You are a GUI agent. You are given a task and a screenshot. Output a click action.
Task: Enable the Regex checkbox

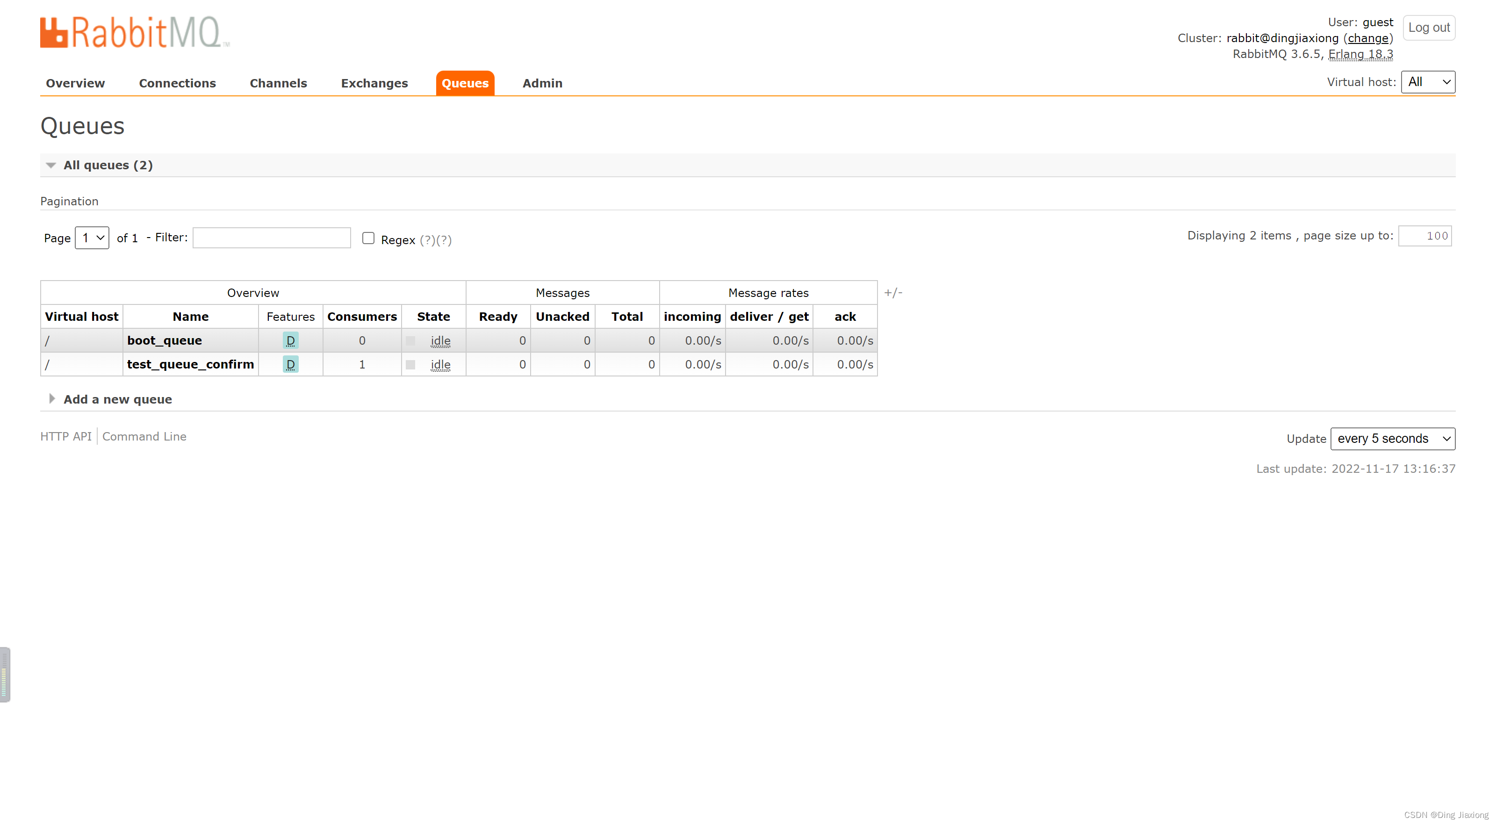click(368, 238)
